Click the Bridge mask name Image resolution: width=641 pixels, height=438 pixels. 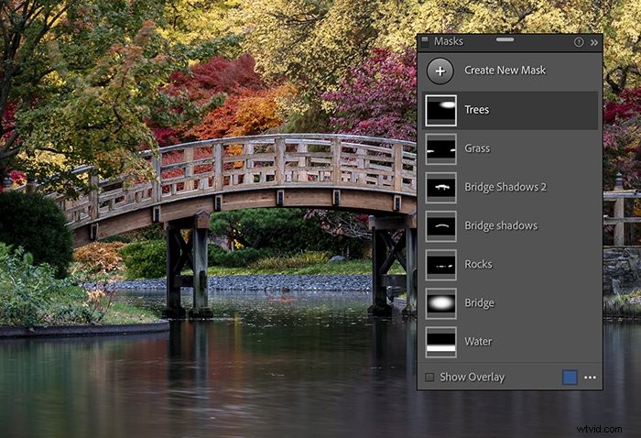tap(479, 303)
